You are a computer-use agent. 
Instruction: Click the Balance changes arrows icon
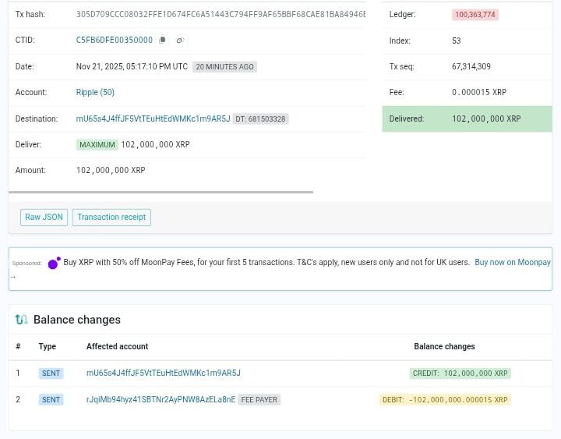click(22, 320)
